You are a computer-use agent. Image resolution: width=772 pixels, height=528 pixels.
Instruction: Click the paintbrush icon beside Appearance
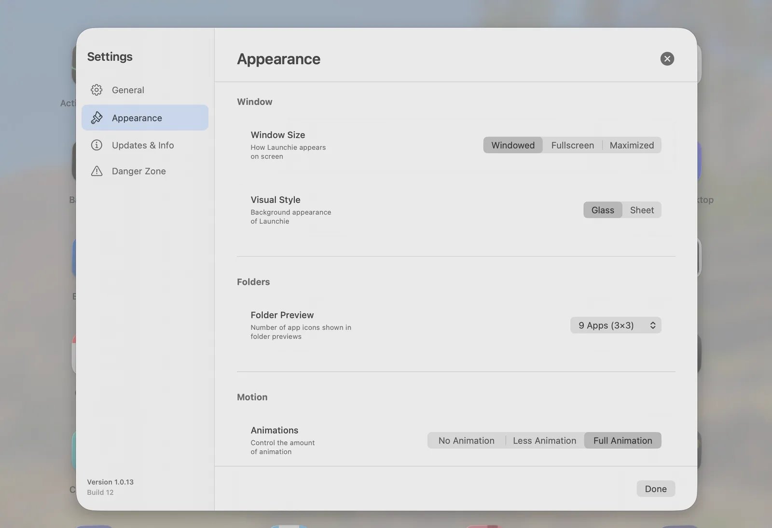click(x=96, y=118)
